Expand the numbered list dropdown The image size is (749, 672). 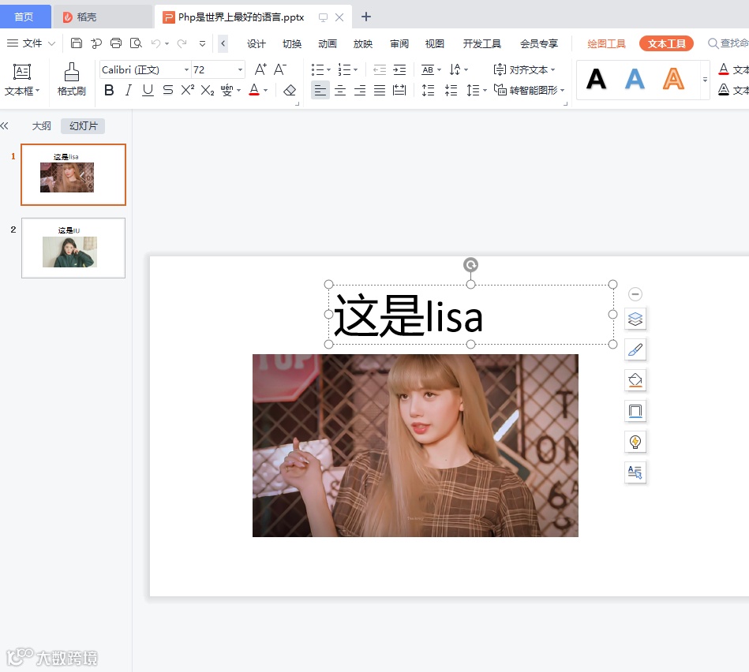click(355, 69)
